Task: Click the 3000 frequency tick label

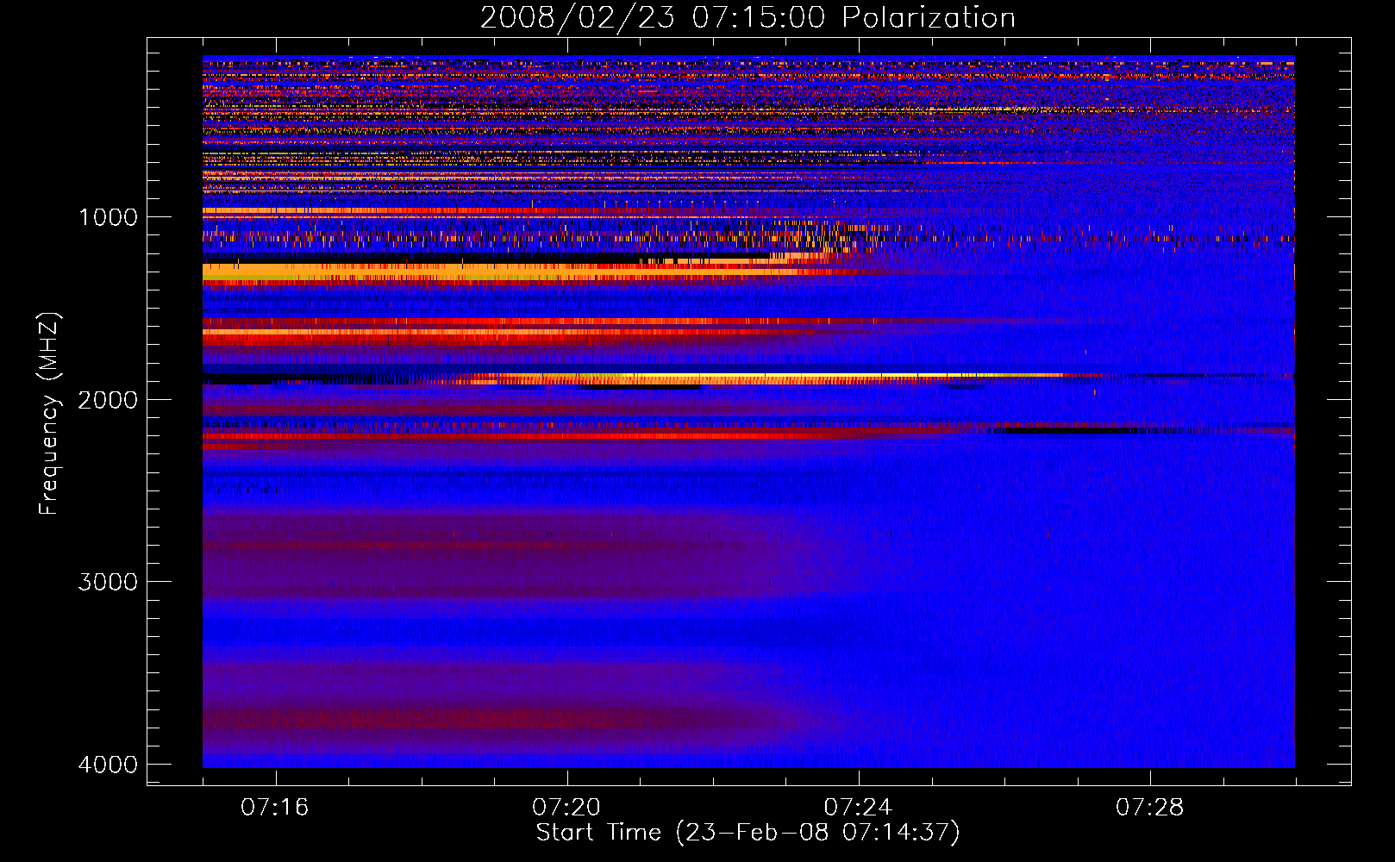Action: (108, 582)
